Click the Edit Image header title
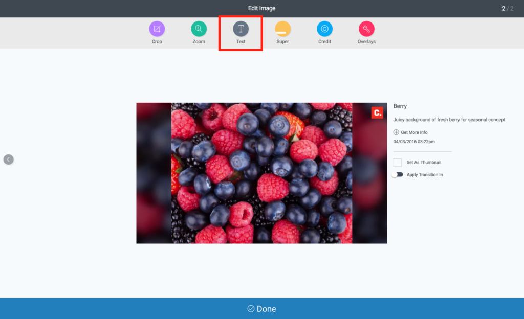Screen dimensions: 524x319 click(261, 8)
